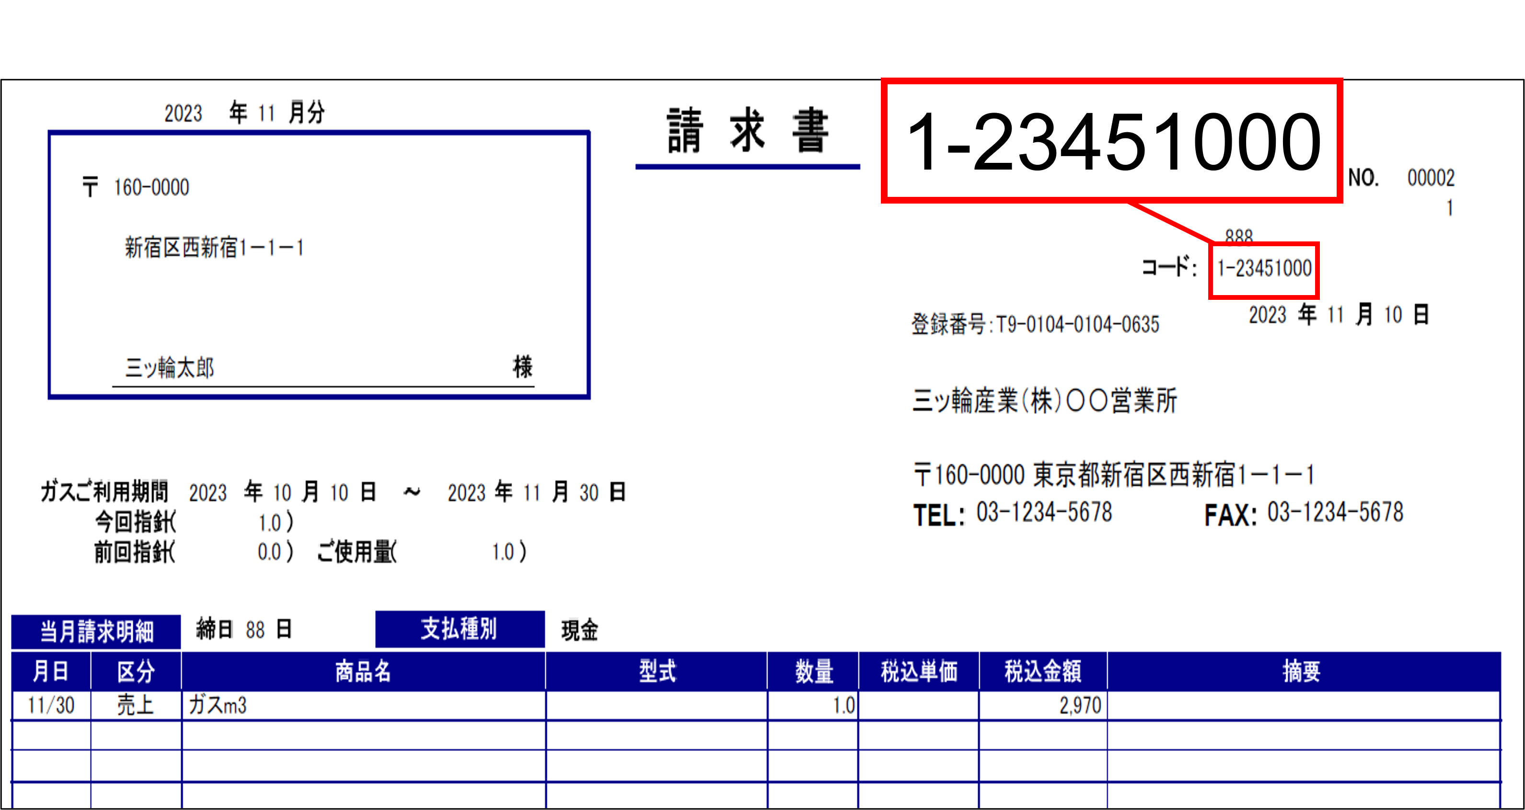Click the 2,970 amount cell
This screenshot has width=1525, height=810.
(1079, 705)
